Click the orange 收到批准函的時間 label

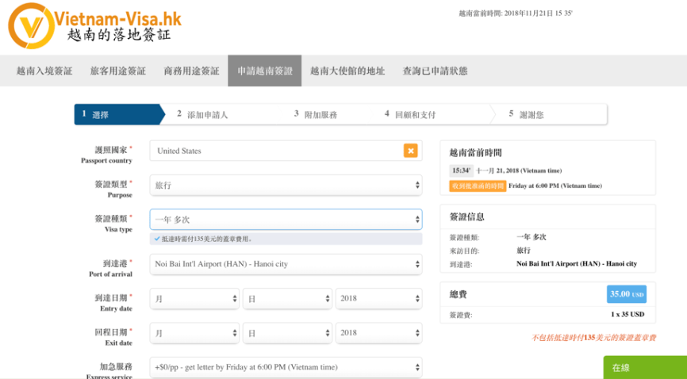click(478, 186)
